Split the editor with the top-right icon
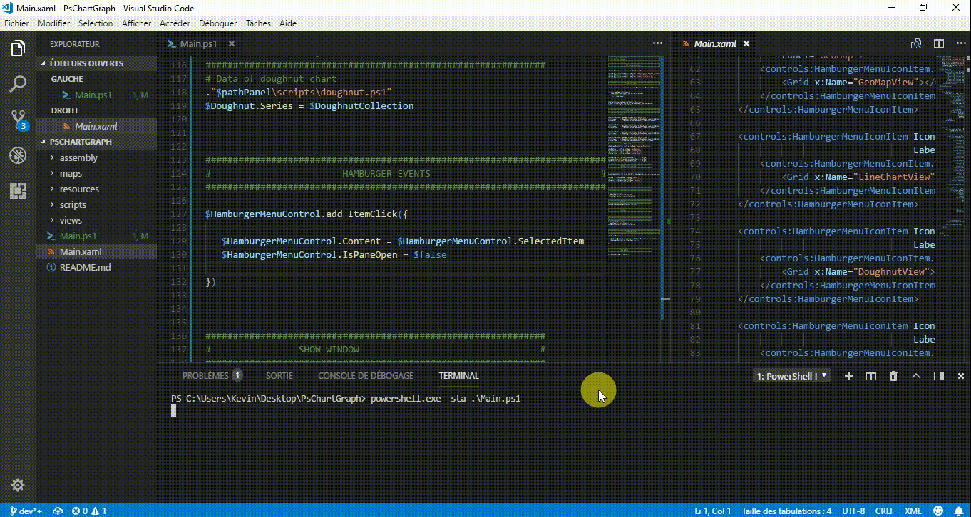This screenshot has width=971, height=517. click(939, 43)
